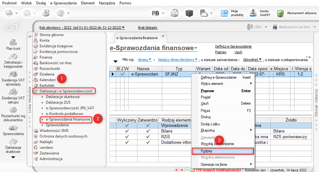Click the back arrow navigation icon

(9, 13)
